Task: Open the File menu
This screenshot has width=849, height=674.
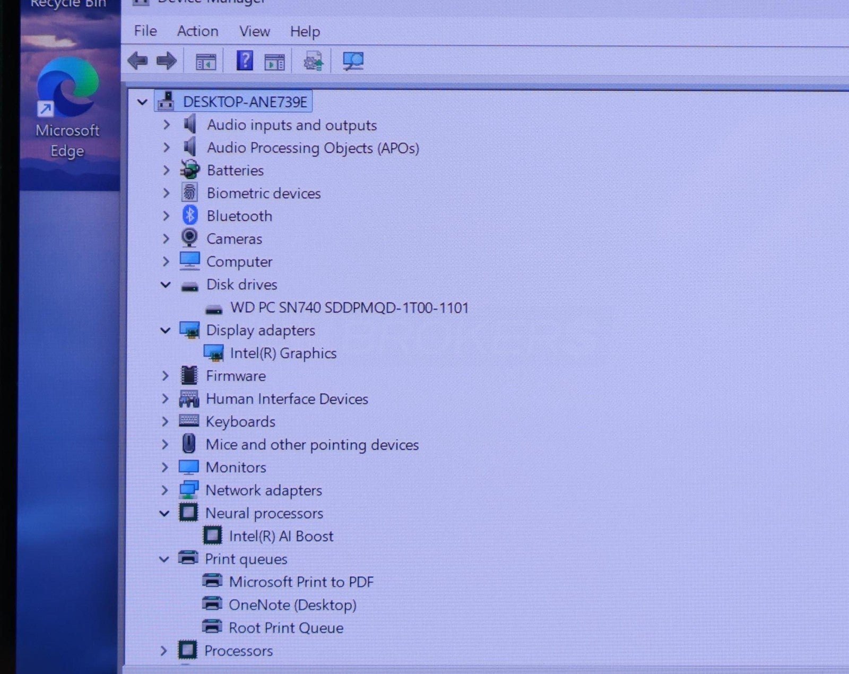Action: coord(145,31)
